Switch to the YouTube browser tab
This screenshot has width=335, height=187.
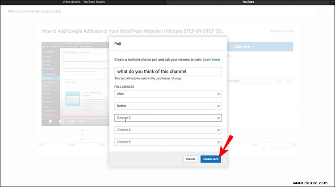tap(248, 2)
